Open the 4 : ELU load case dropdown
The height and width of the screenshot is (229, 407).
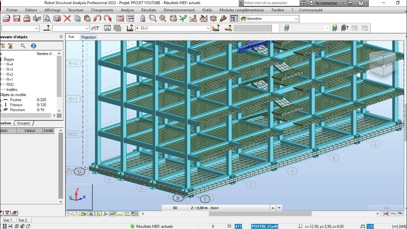[x=173, y=28]
